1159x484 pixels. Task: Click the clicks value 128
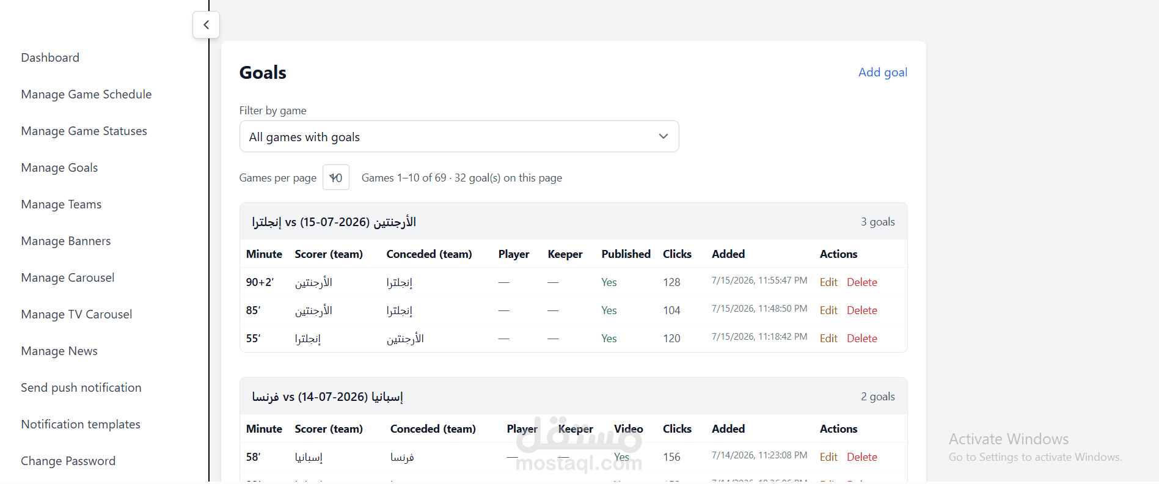(x=671, y=282)
